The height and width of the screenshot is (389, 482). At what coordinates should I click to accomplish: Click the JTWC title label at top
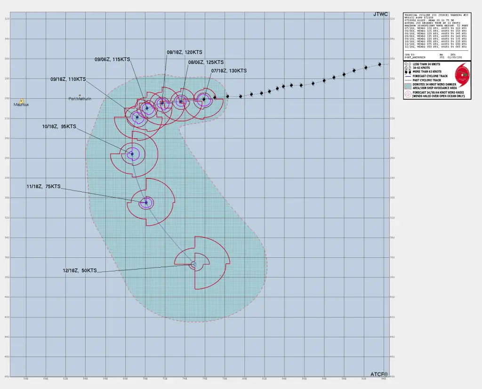tap(379, 15)
